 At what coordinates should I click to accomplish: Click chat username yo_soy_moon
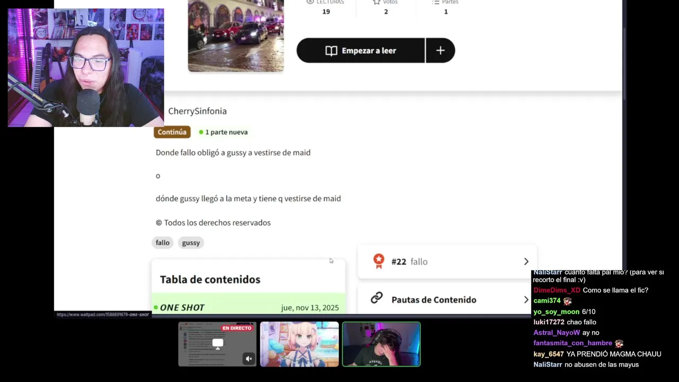pyautogui.click(x=556, y=311)
